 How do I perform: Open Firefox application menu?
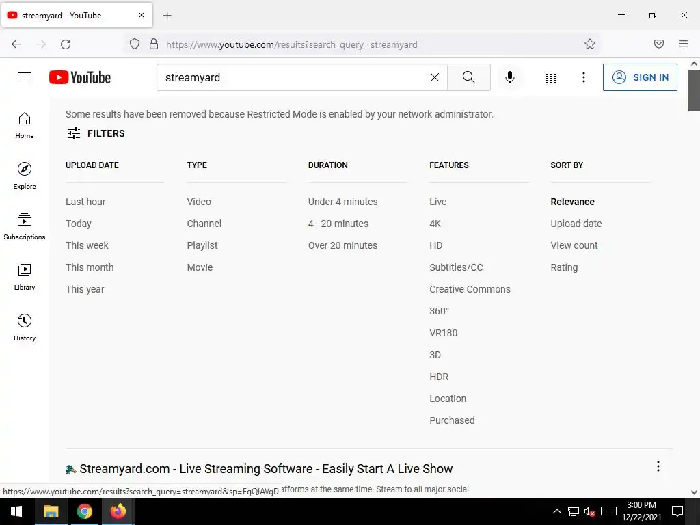pyautogui.click(x=684, y=44)
